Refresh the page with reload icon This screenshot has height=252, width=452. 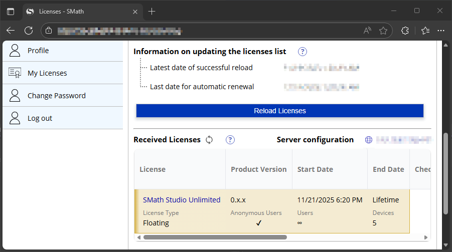click(x=29, y=31)
